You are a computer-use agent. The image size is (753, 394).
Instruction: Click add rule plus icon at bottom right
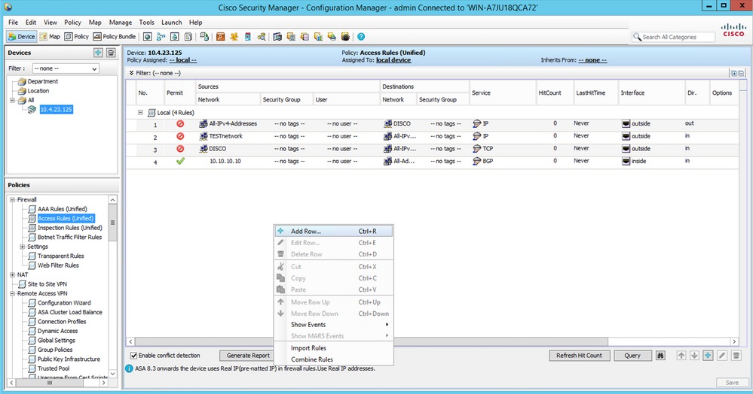click(708, 356)
